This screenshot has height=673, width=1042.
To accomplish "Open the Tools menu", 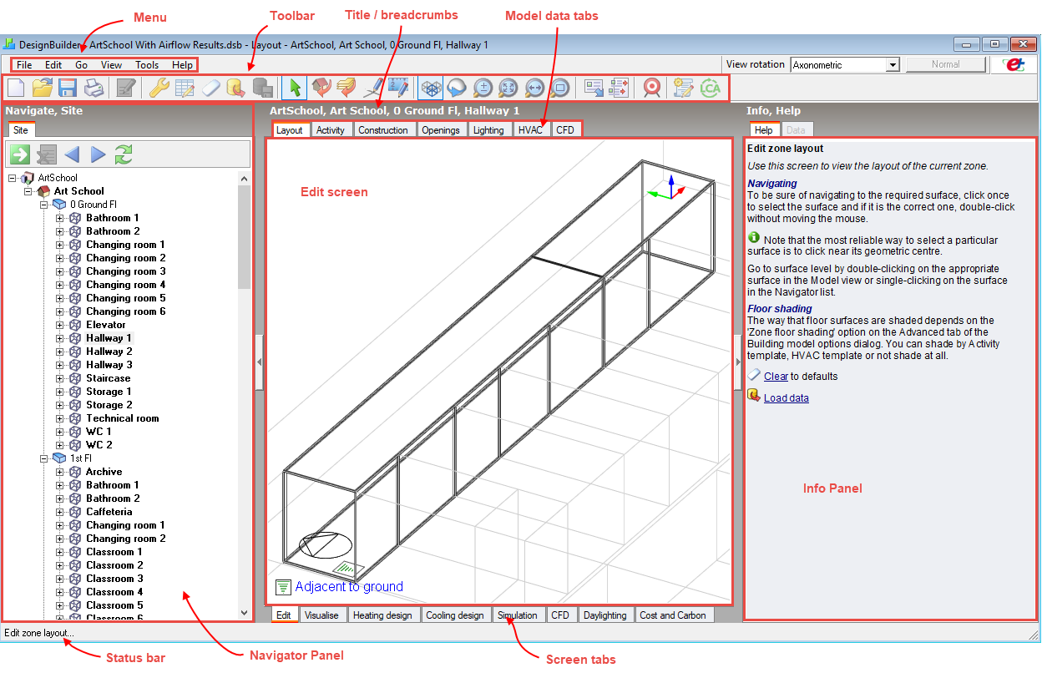I will tap(147, 65).
